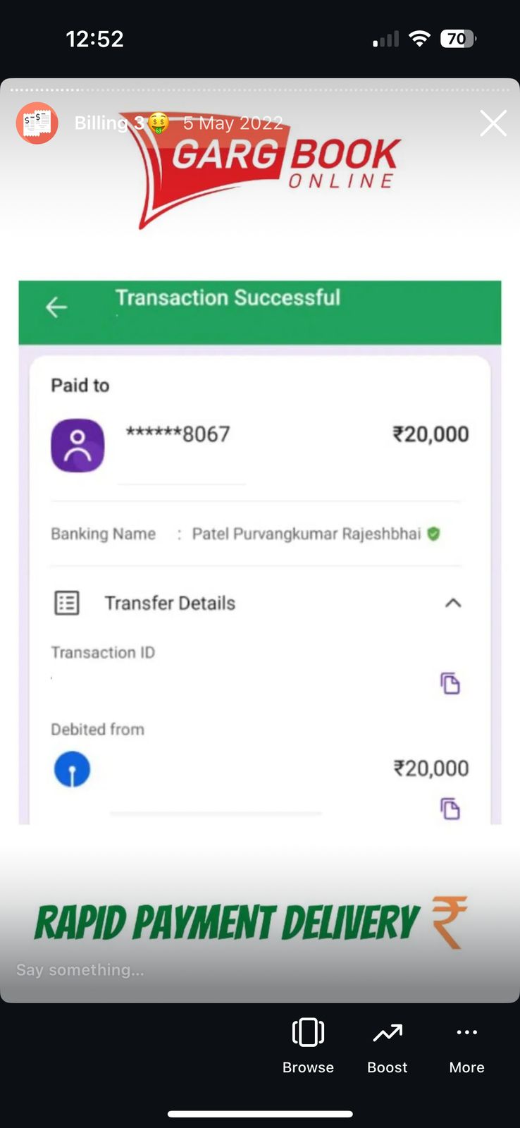Tap the rupee symbol sticker
This screenshot has width=520, height=1128.
point(449,921)
